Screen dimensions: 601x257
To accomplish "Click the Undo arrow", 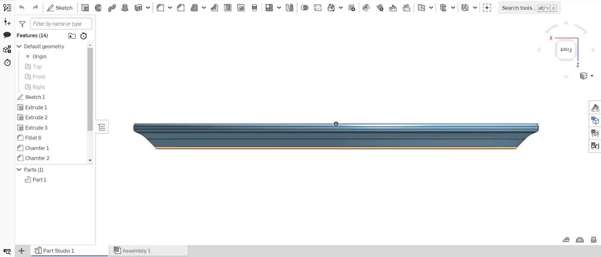I will point(22,8).
